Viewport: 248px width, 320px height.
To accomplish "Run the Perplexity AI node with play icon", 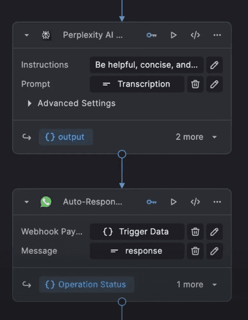I will 174,35.
